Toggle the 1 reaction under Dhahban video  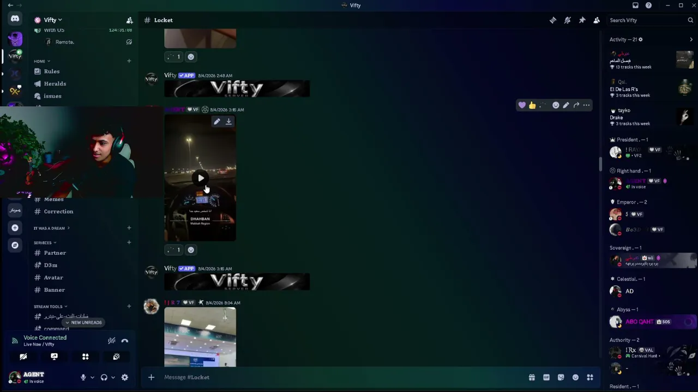(x=174, y=250)
